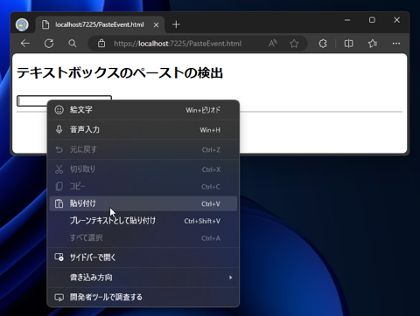Click the browser Back arrow
The image size is (420, 316).
25,44
